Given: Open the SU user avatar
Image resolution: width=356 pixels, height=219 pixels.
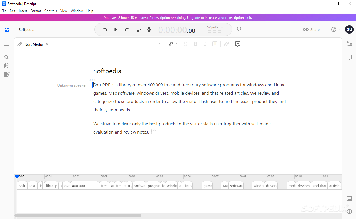Looking at the screenshot, I should [349, 29].
